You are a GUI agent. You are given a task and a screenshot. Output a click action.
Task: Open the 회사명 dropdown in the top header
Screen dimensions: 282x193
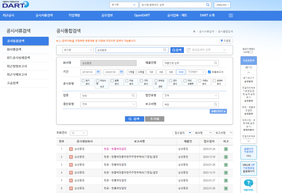[x=124, y=5]
